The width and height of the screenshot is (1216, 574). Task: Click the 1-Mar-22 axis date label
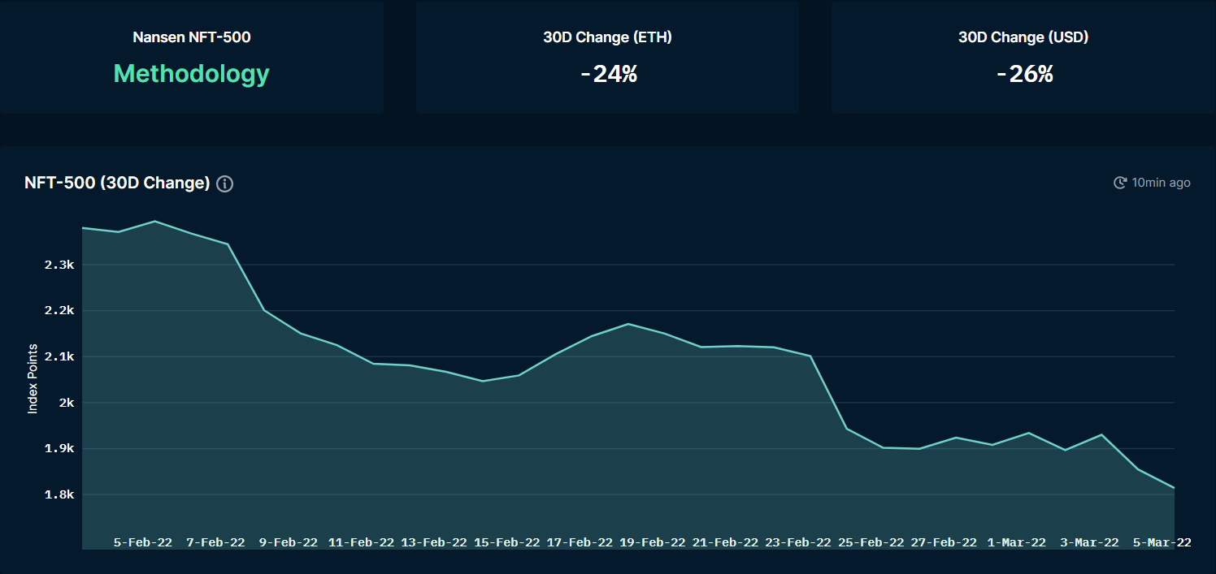pyautogui.click(x=1016, y=542)
